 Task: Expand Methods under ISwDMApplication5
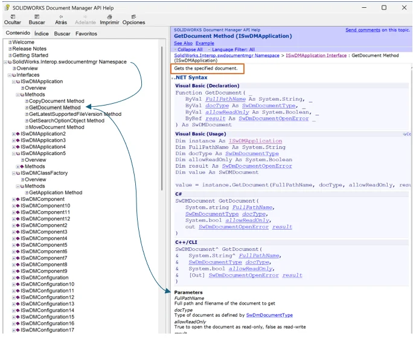[x=18, y=166]
